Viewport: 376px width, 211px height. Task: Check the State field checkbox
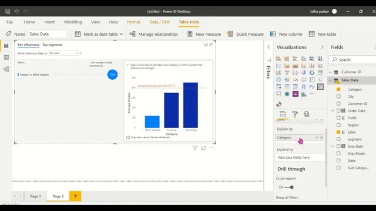(338, 161)
